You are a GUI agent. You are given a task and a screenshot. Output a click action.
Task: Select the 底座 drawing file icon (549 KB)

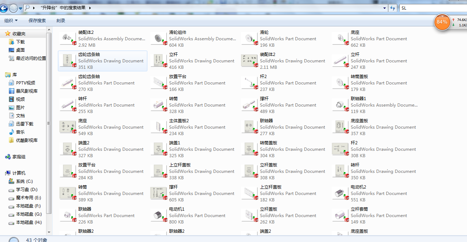(68, 127)
